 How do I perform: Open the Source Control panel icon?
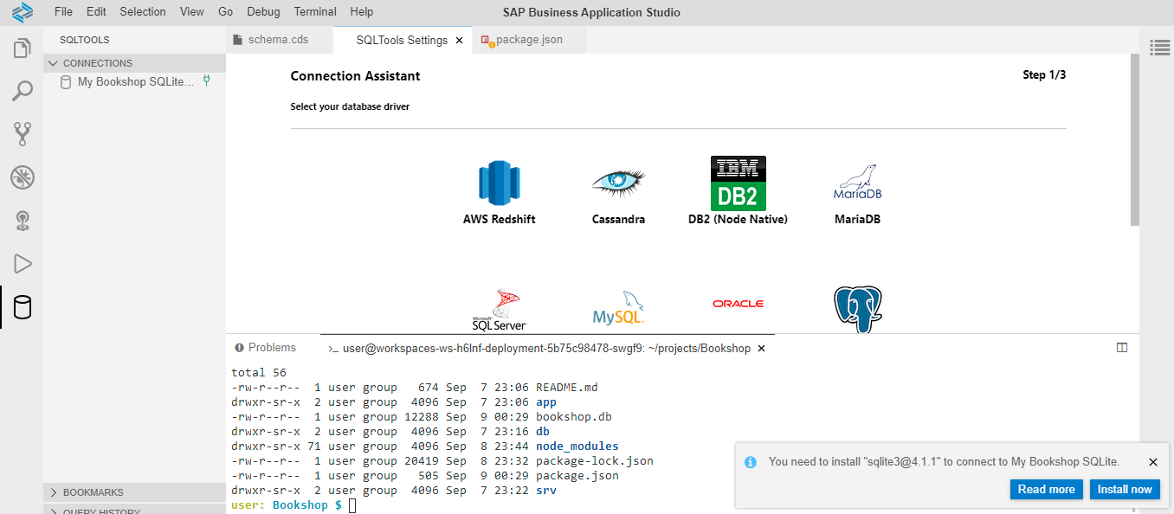click(23, 134)
